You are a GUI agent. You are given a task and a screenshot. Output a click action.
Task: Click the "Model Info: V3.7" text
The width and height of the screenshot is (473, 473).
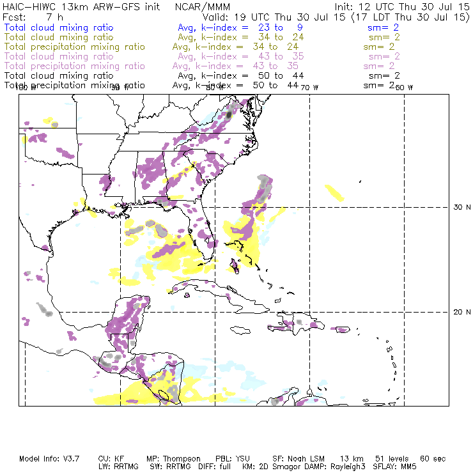49,459
